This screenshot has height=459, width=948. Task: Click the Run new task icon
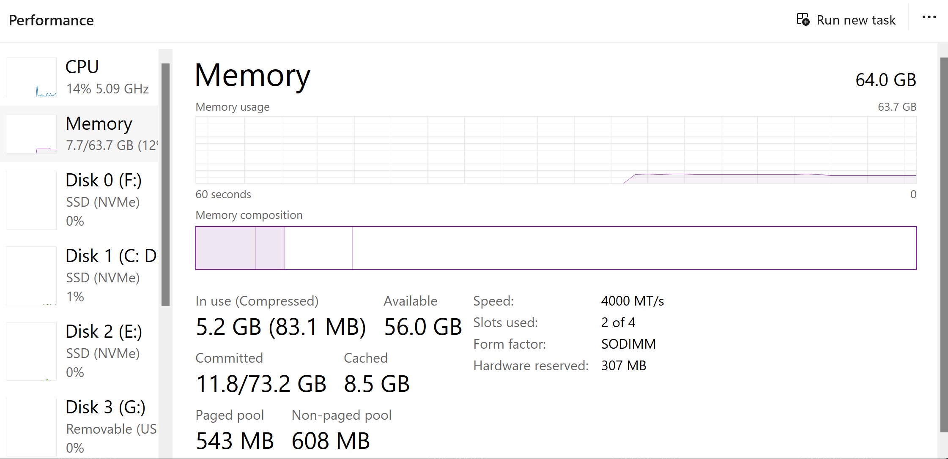click(803, 19)
